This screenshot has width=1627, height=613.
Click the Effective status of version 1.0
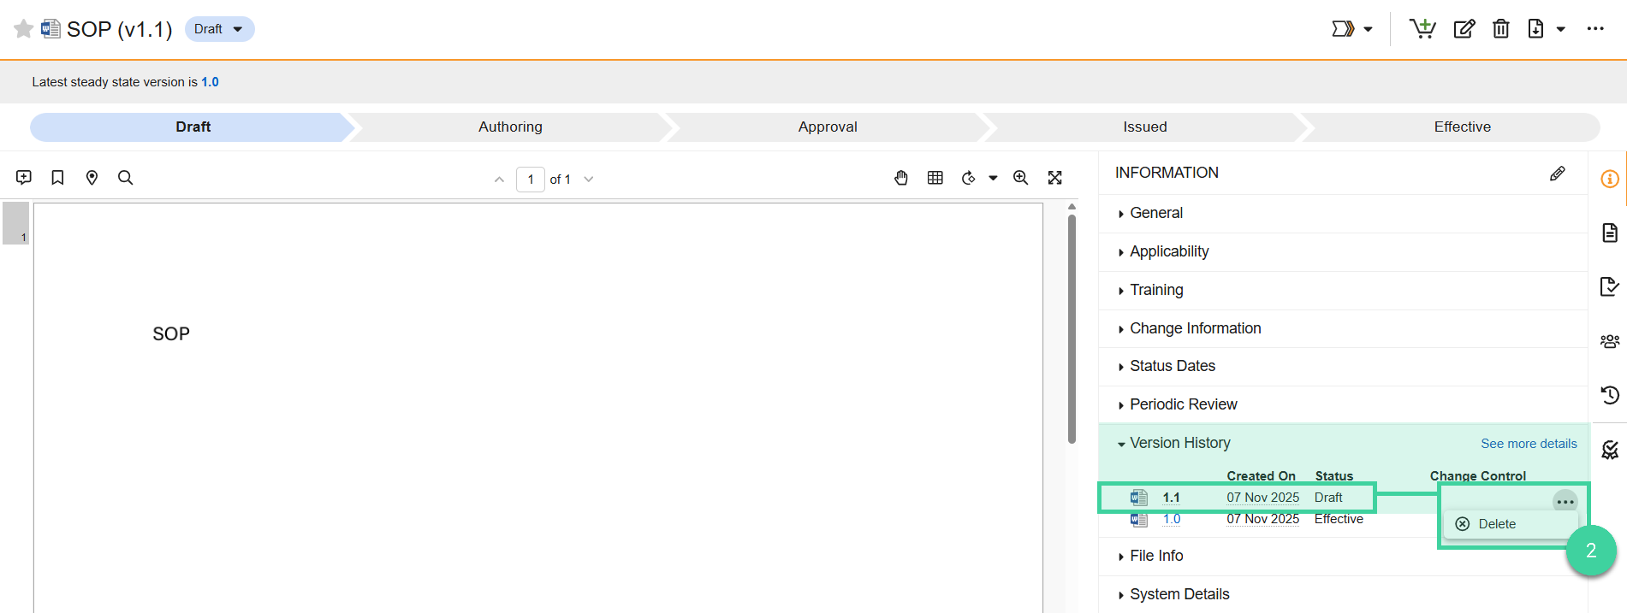point(1339,519)
